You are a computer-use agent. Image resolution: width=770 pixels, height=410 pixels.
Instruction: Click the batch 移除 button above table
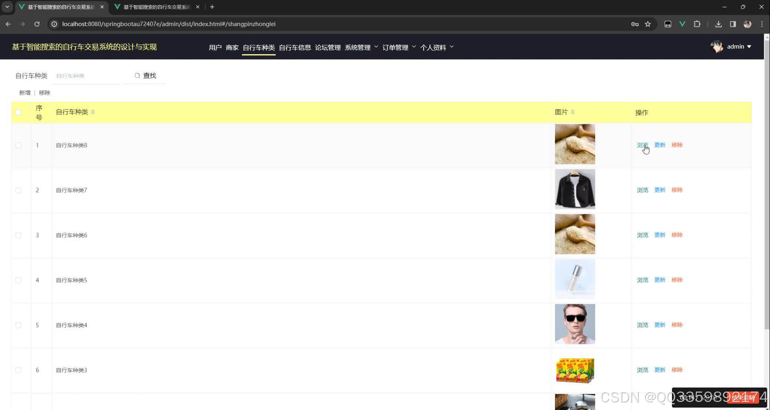coord(45,93)
